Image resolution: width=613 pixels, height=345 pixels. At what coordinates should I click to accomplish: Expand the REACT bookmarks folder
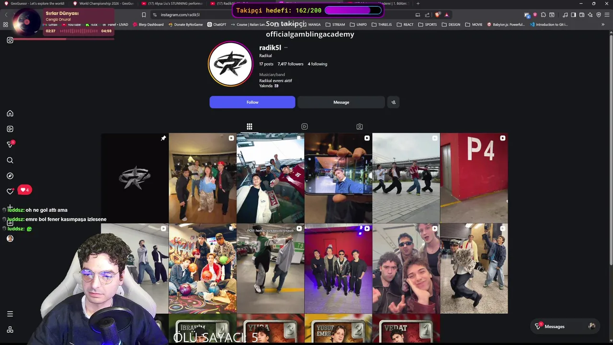[x=405, y=24]
